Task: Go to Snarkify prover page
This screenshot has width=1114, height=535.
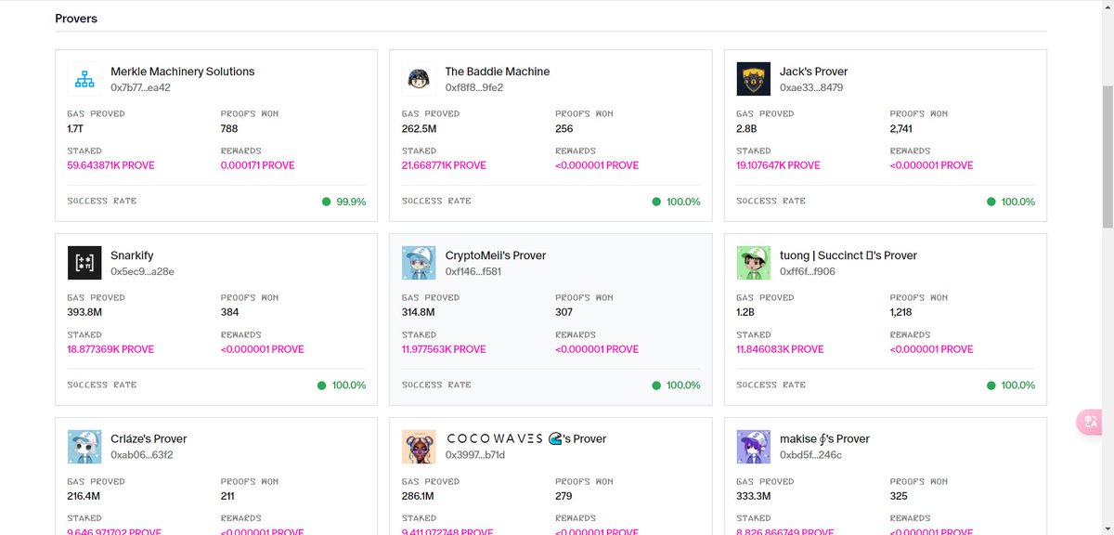Action: point(132,255)
